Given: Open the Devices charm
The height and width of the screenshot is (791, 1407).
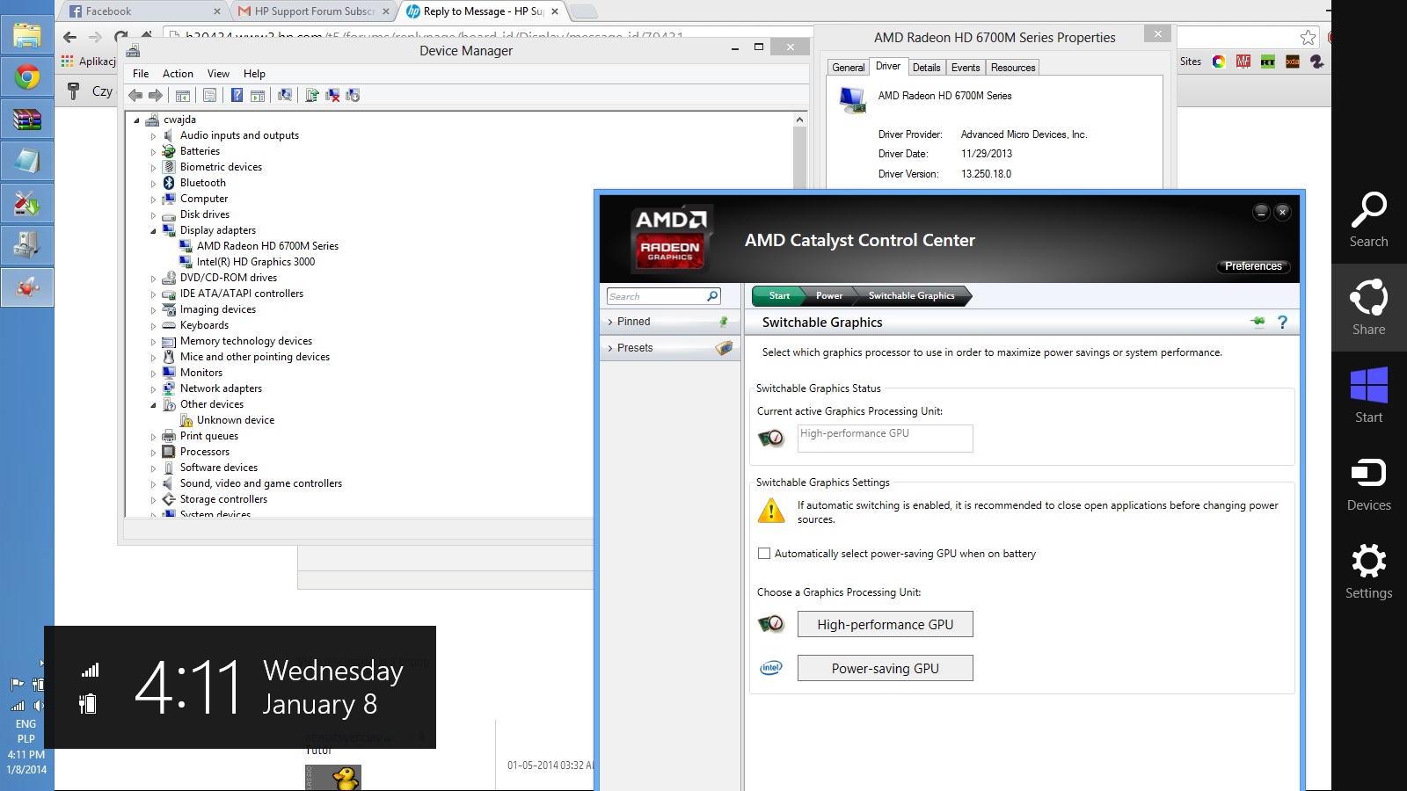Looking at the screenshot, I should coord(1368,483).
